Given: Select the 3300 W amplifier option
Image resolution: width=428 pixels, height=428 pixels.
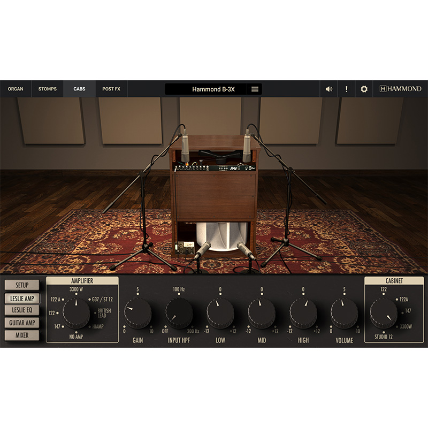Looking at the screenshot, I should point(76,289).
